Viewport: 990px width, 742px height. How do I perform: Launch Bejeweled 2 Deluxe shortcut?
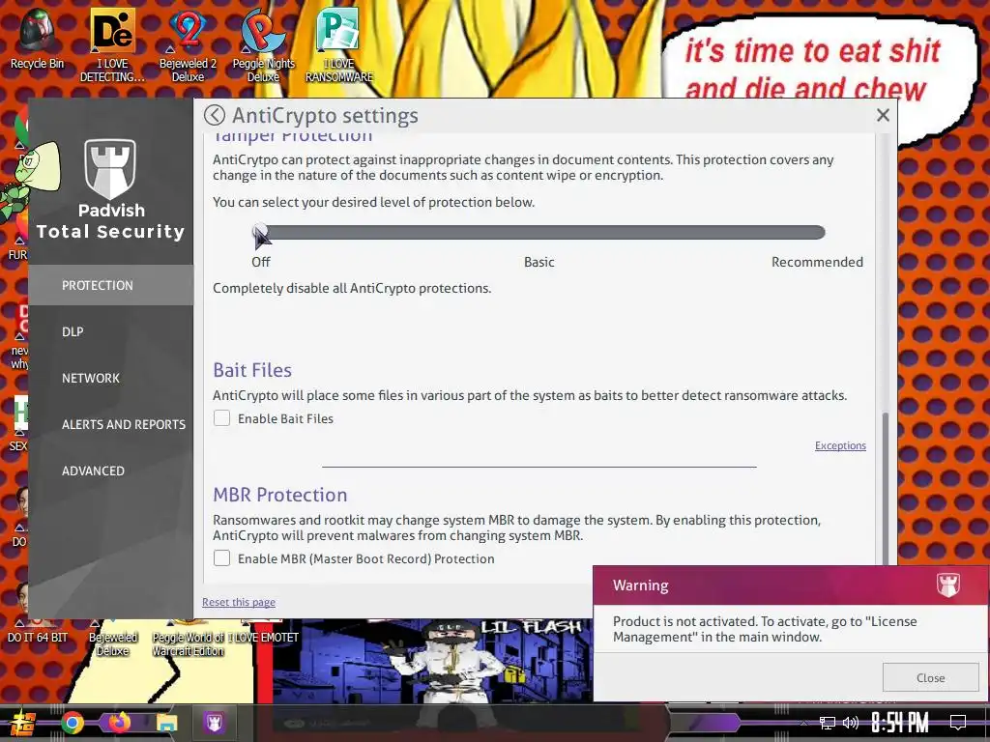click(x=188, y=44)
